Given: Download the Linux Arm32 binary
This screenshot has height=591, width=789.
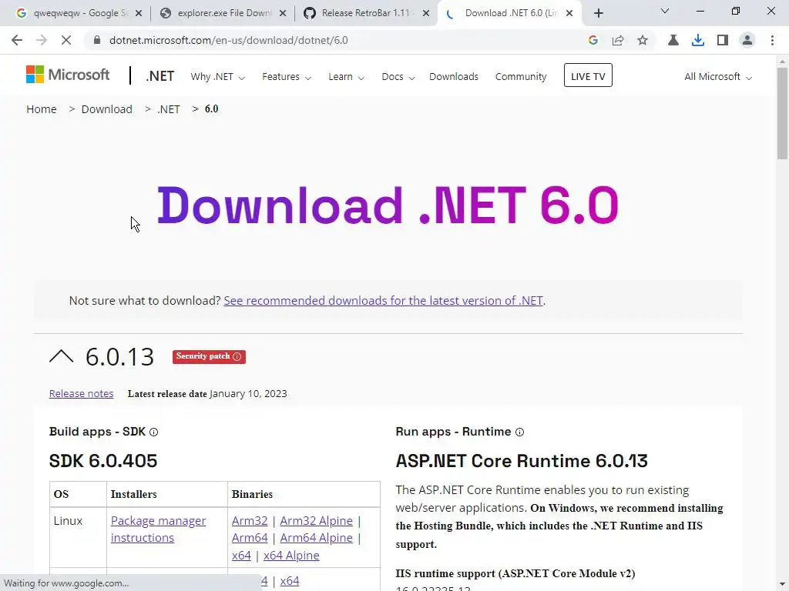Looking at the screenshot, I should (250, 521).
